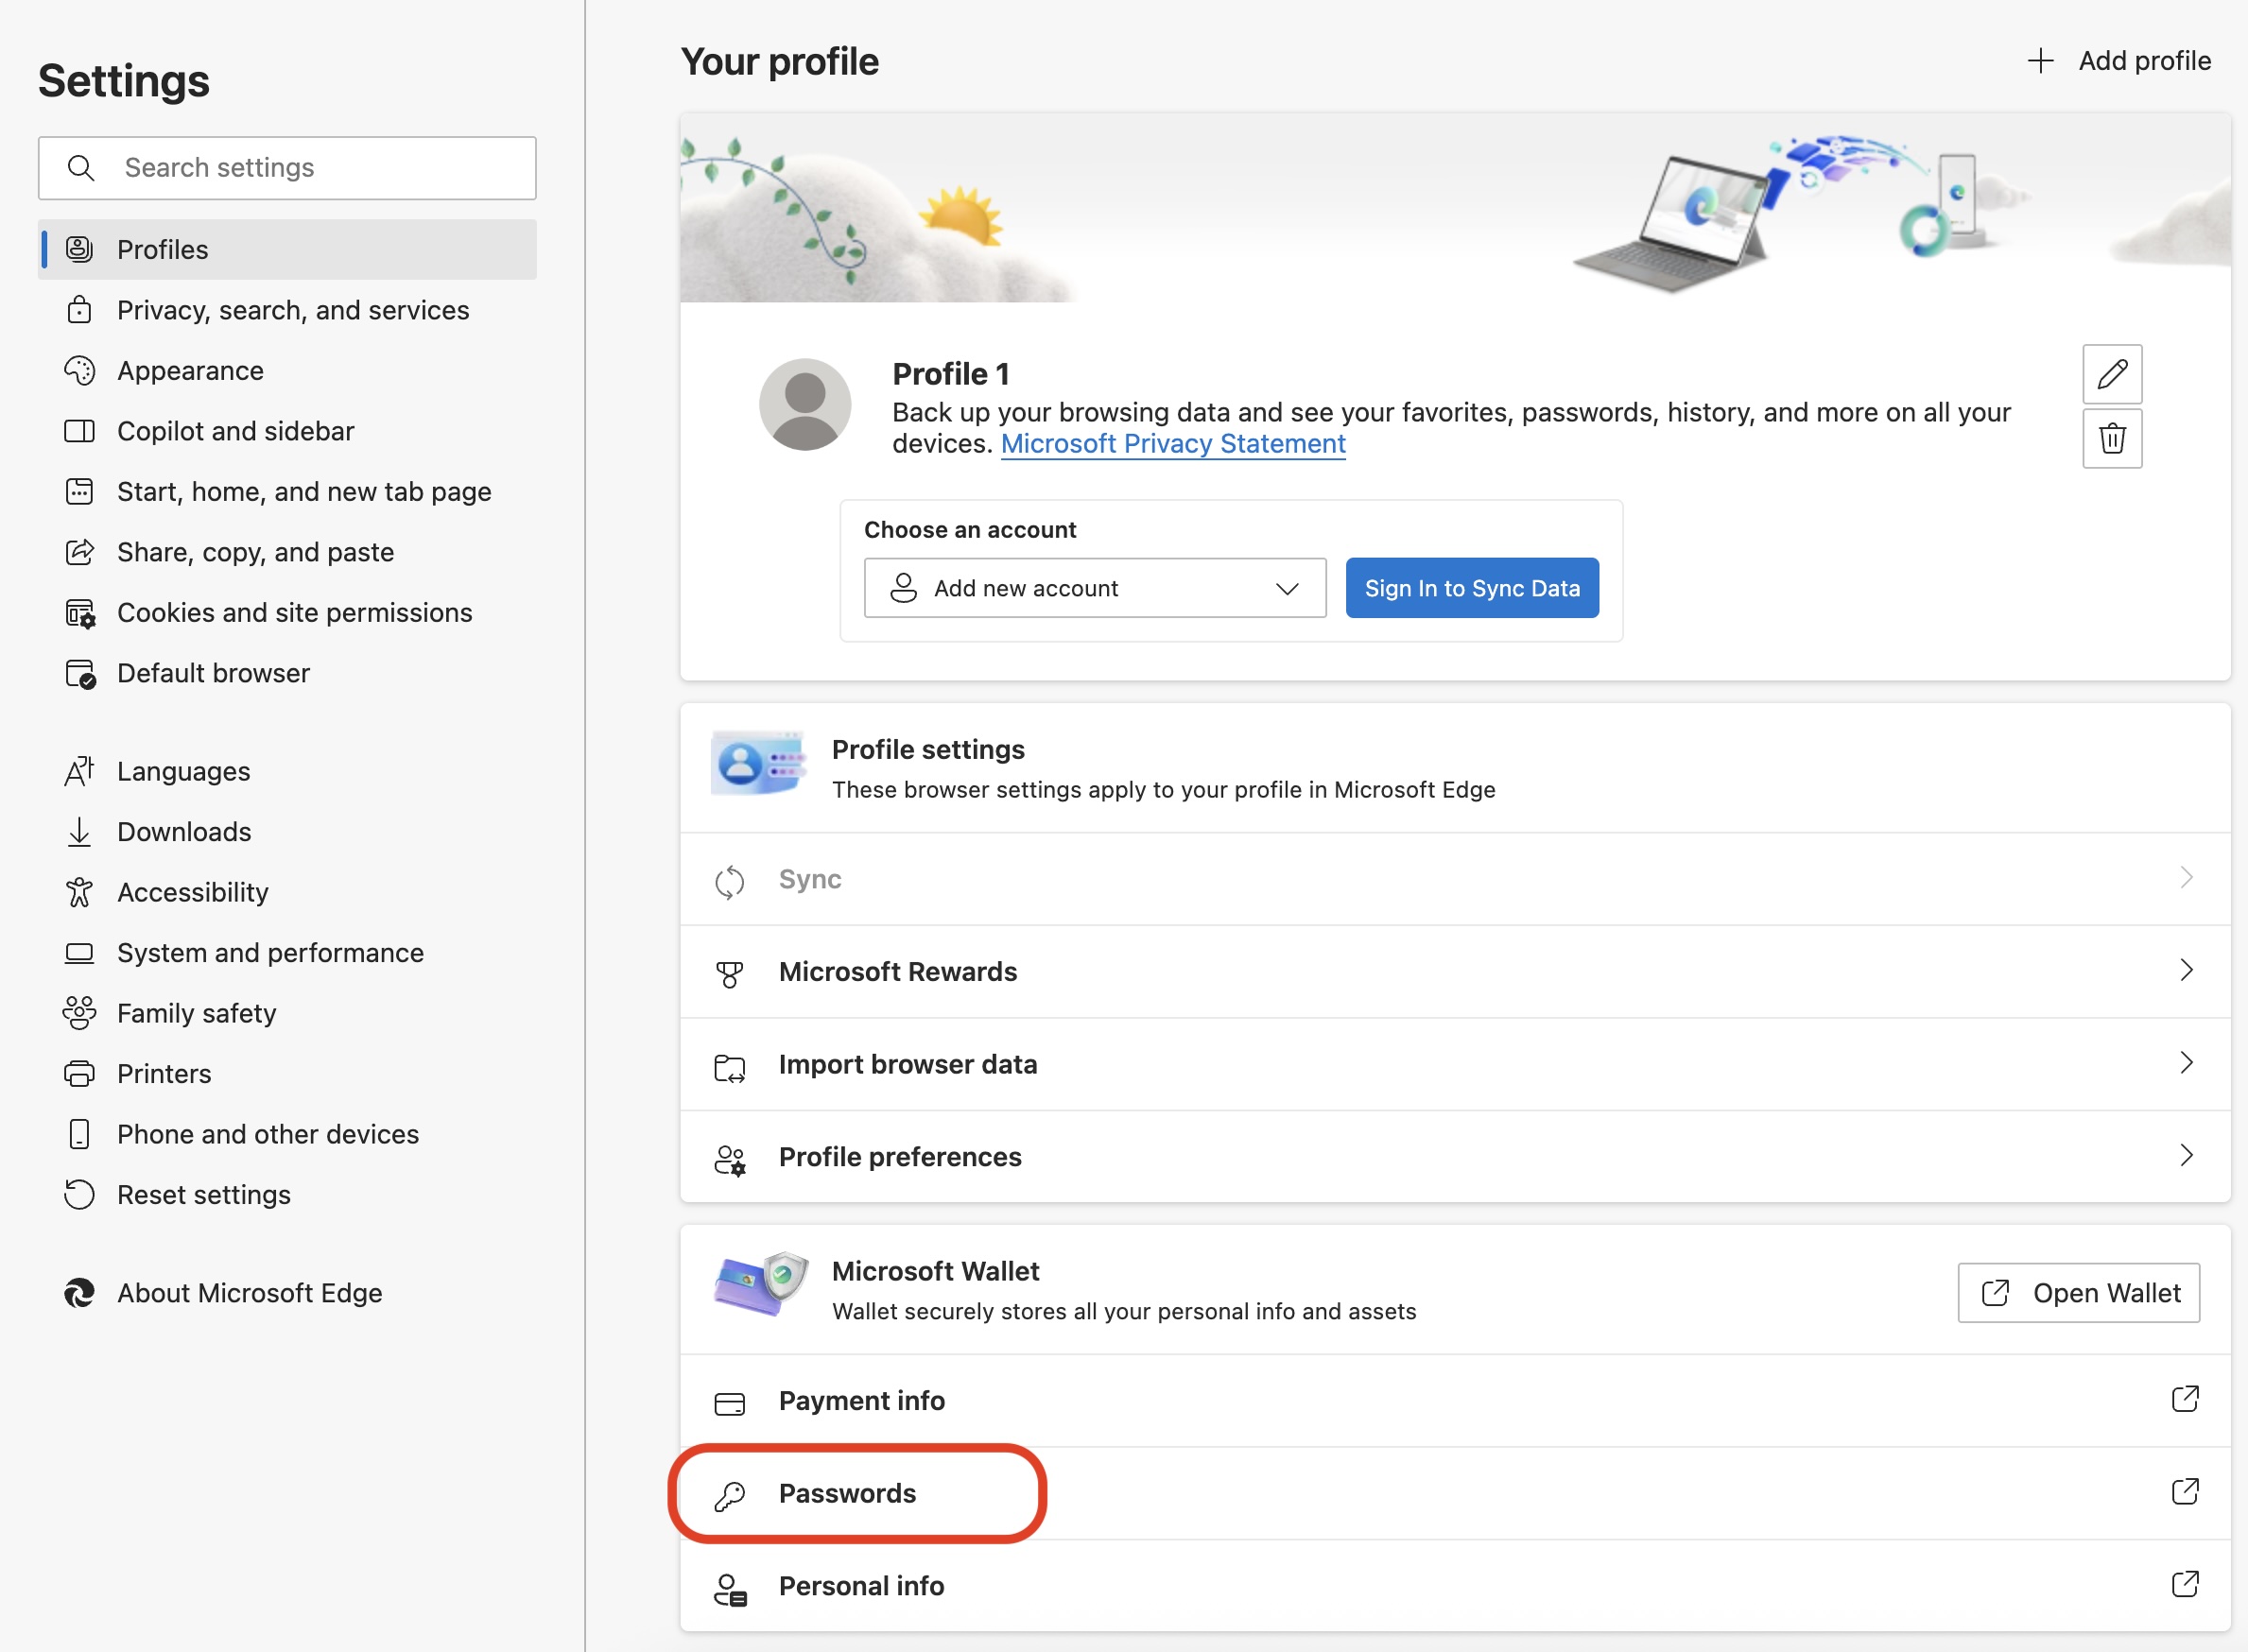Expand the Sync row chevron

click(x=2187, y=877)
